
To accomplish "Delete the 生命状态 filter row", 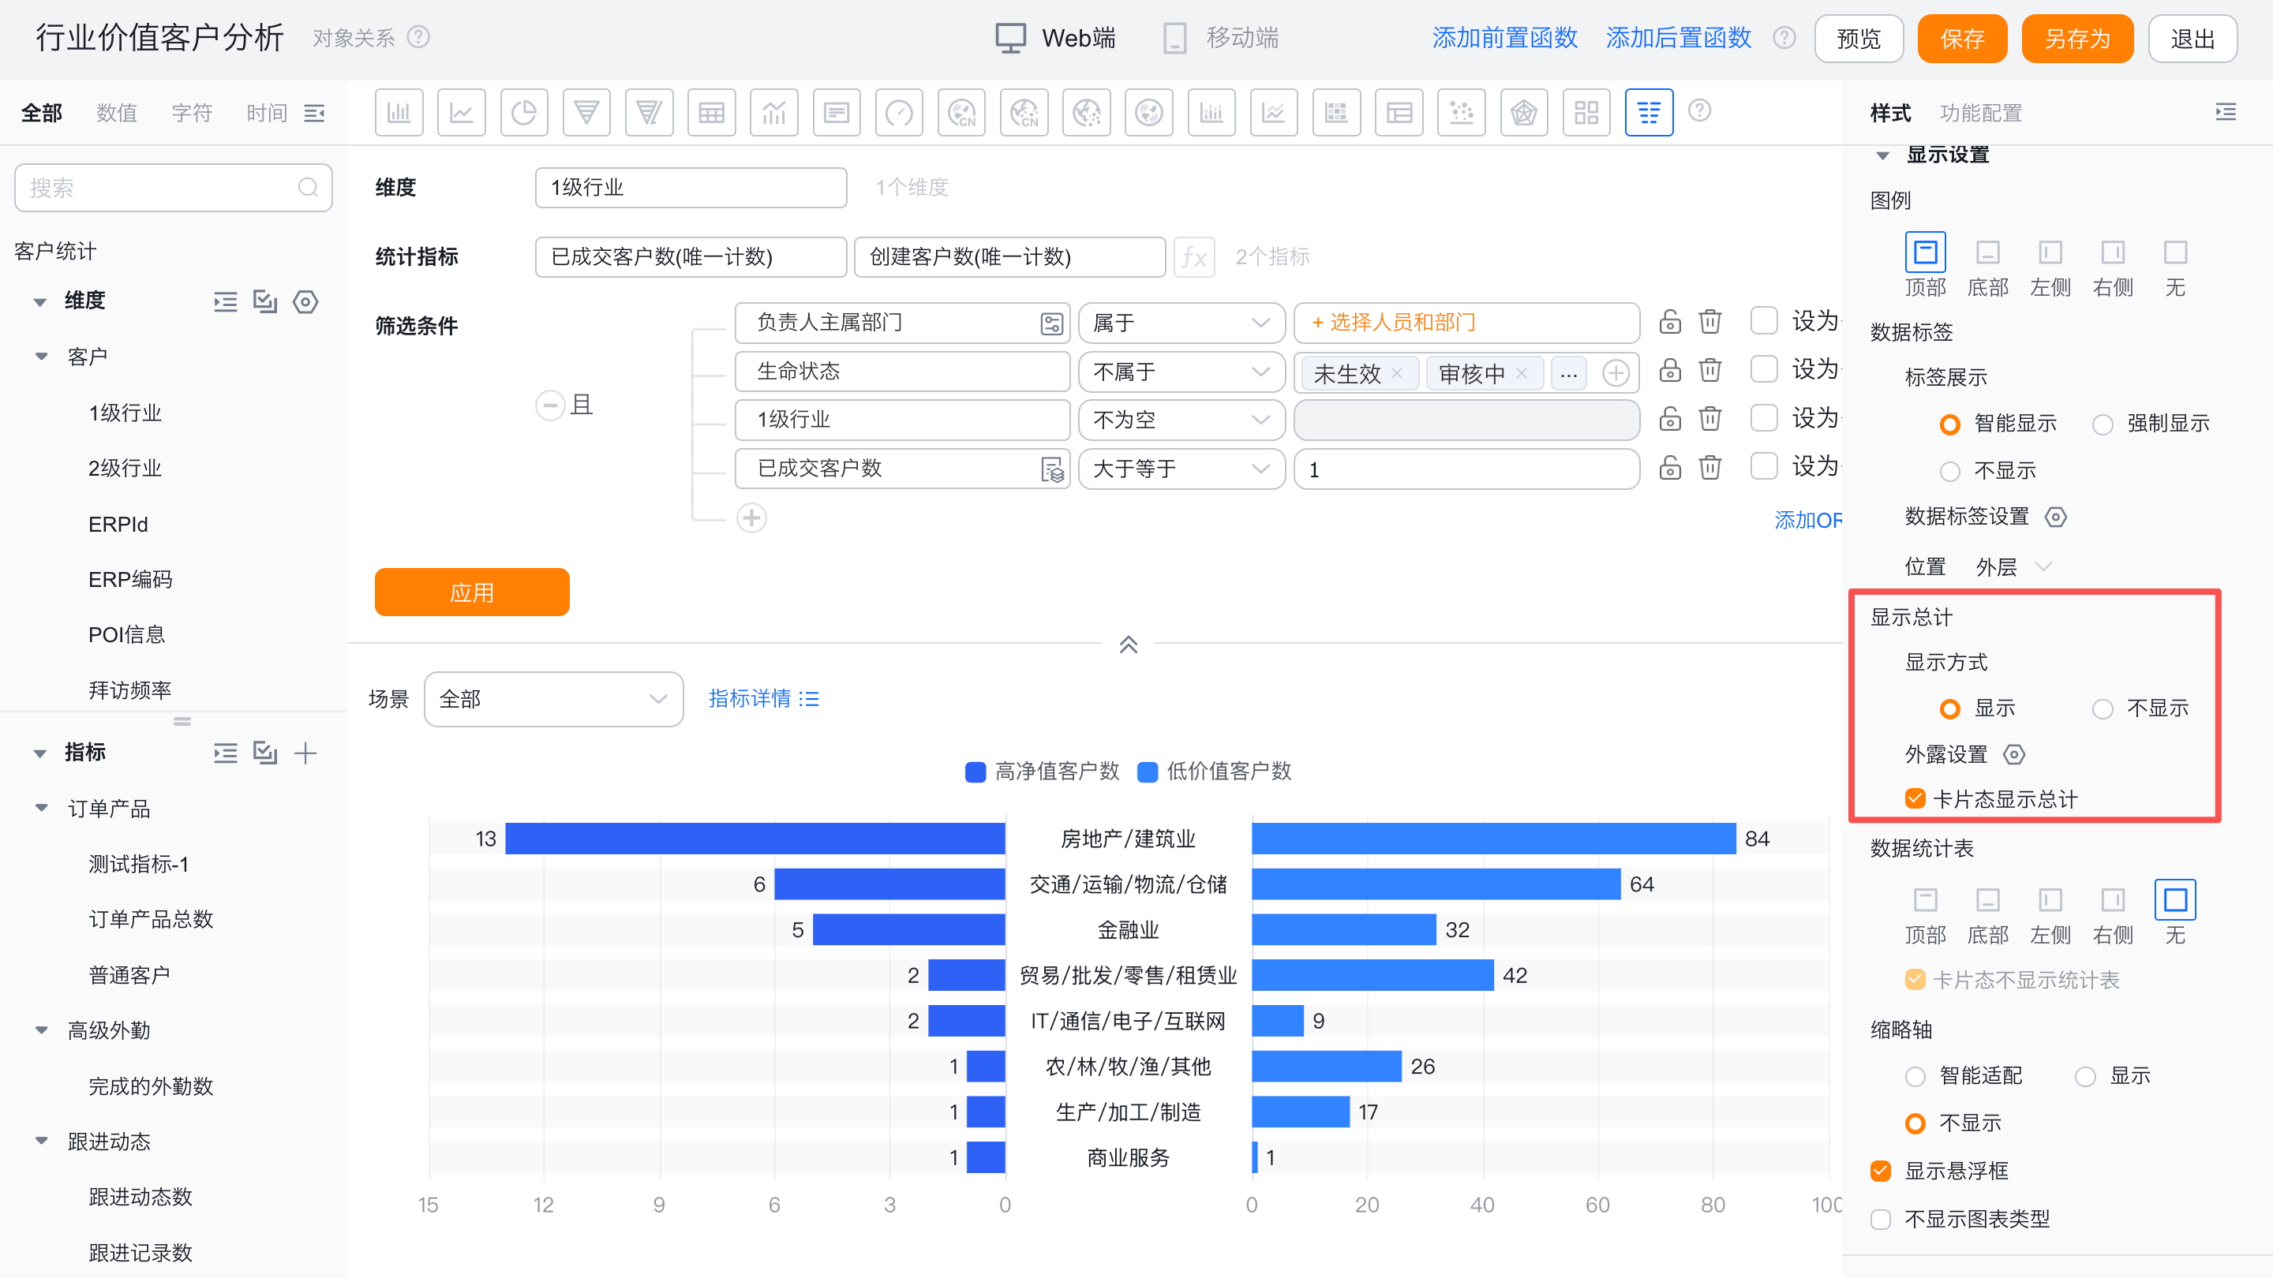I will click(x=1710, y=371).
